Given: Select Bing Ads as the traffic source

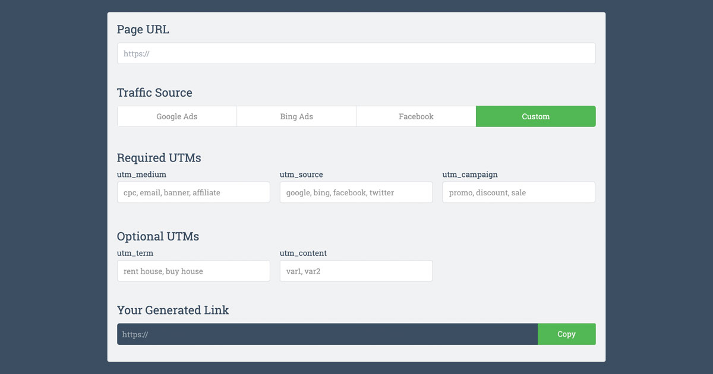Looking at the screenshot, I should [x=296, y=116].
